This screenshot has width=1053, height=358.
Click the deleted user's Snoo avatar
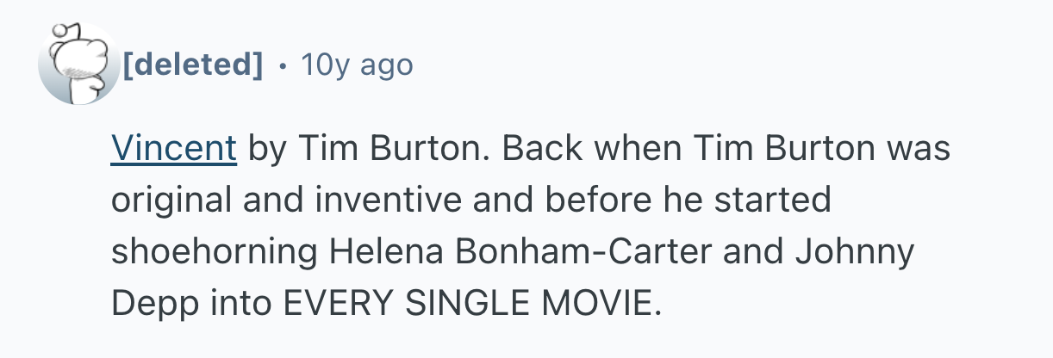click(78, 64)
